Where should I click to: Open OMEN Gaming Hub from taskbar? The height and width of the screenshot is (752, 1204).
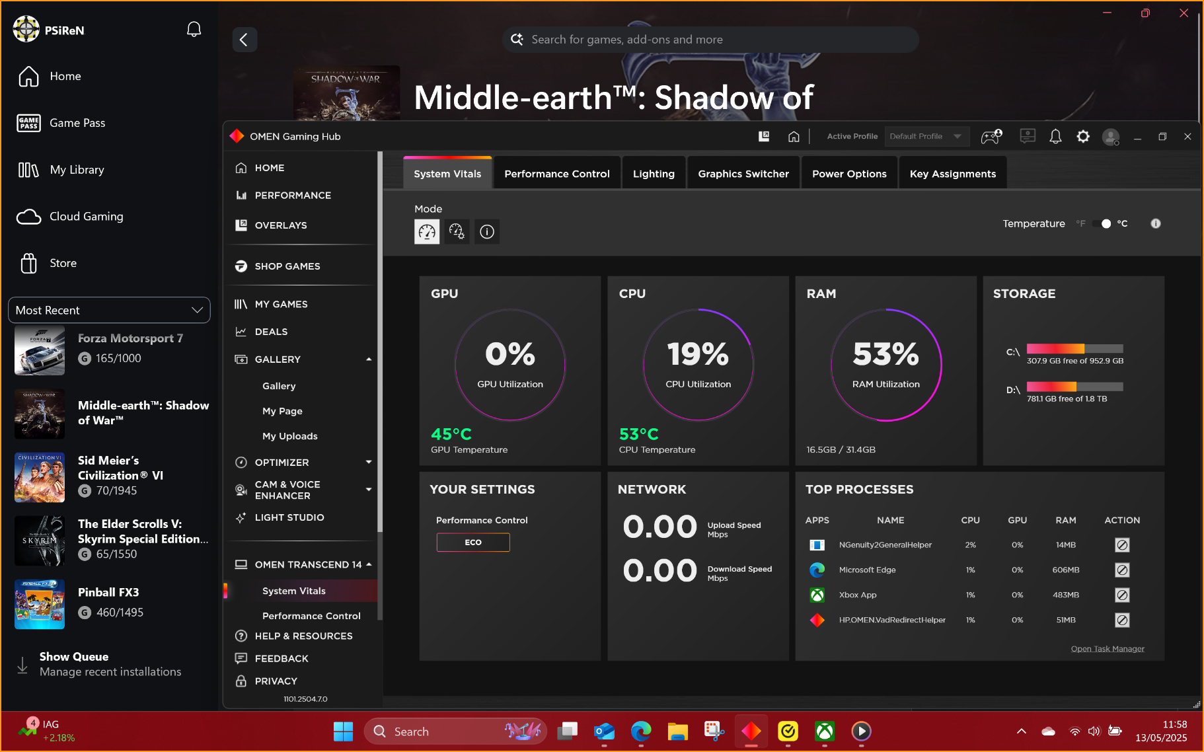(751, 732)
